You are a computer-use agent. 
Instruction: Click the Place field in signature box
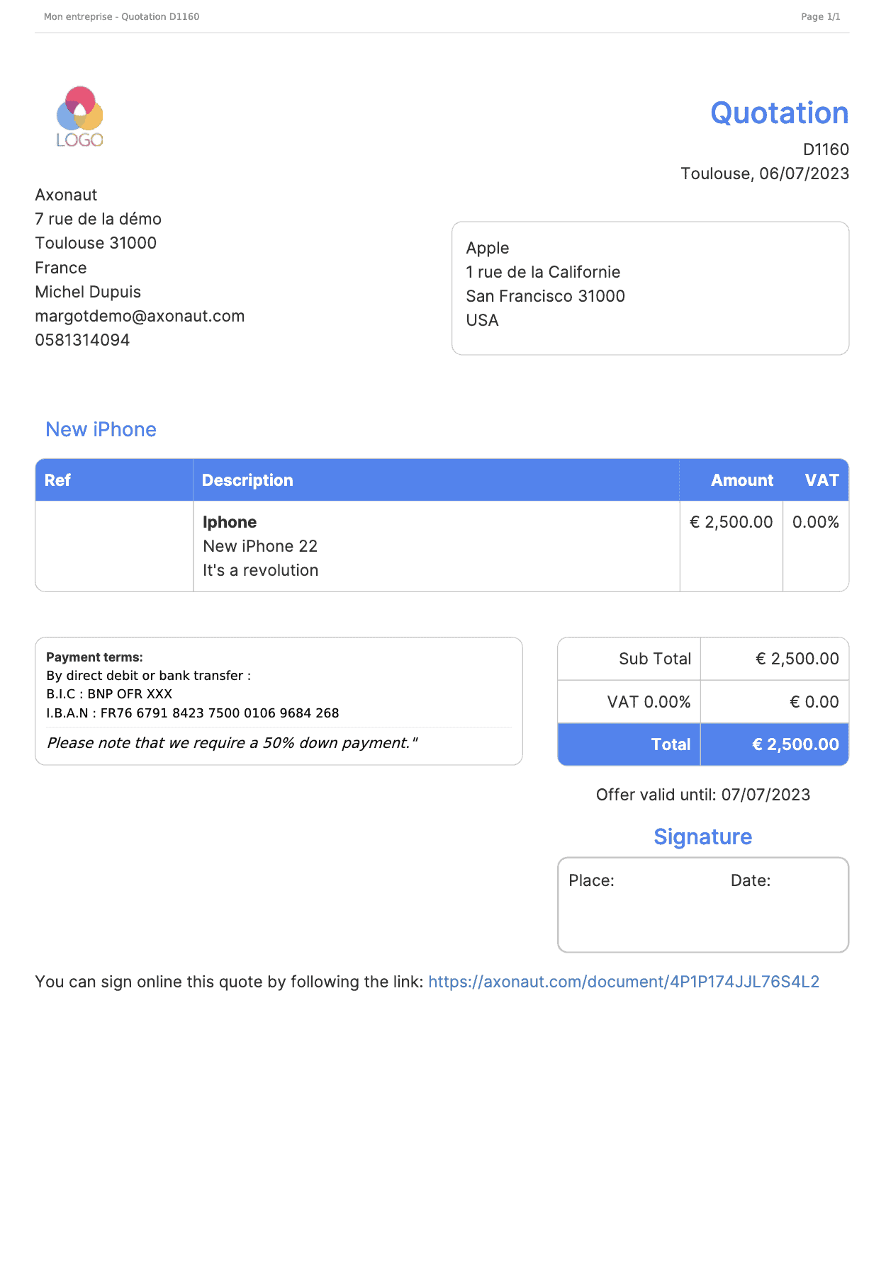click(x=591, y=880)
